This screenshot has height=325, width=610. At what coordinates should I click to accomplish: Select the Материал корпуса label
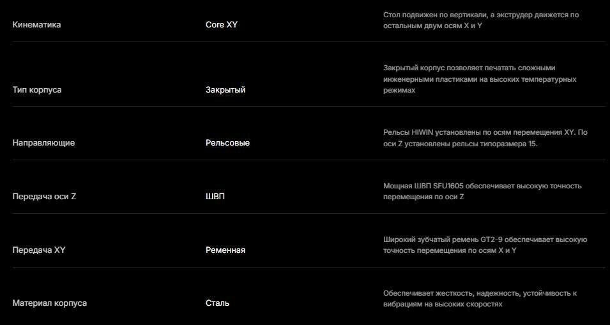click(x=49, y=303)
